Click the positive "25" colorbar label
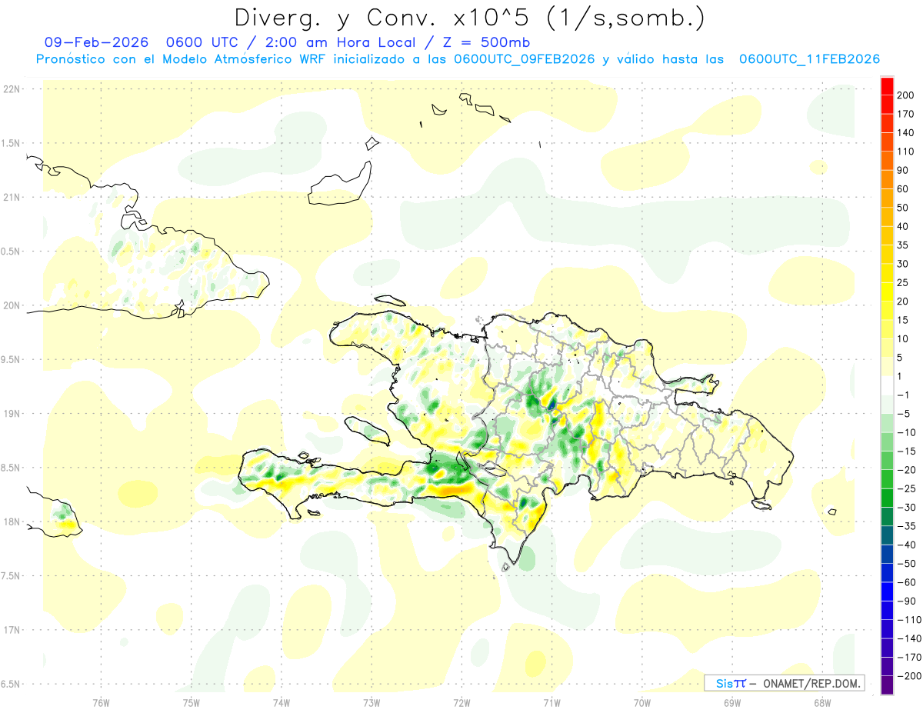Viewport: 923px width, 713px height. coord(903,282)
